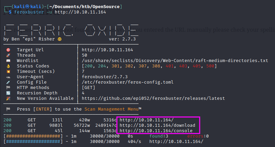Click the yellow progress bar showing found:3
275x147 pixels.
tap(33, 136)
